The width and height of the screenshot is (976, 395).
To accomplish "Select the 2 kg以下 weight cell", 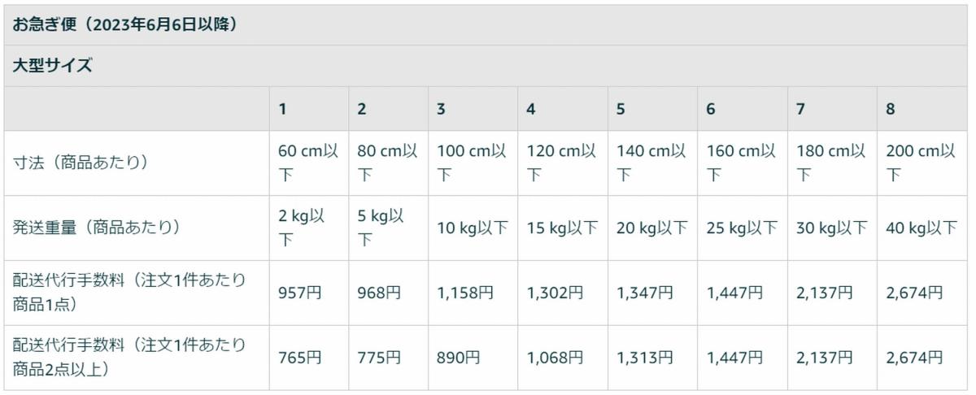I will (x=302, y=228).
